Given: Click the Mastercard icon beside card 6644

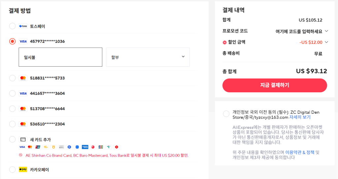Looking at the screenshot, I should [23, 109].
